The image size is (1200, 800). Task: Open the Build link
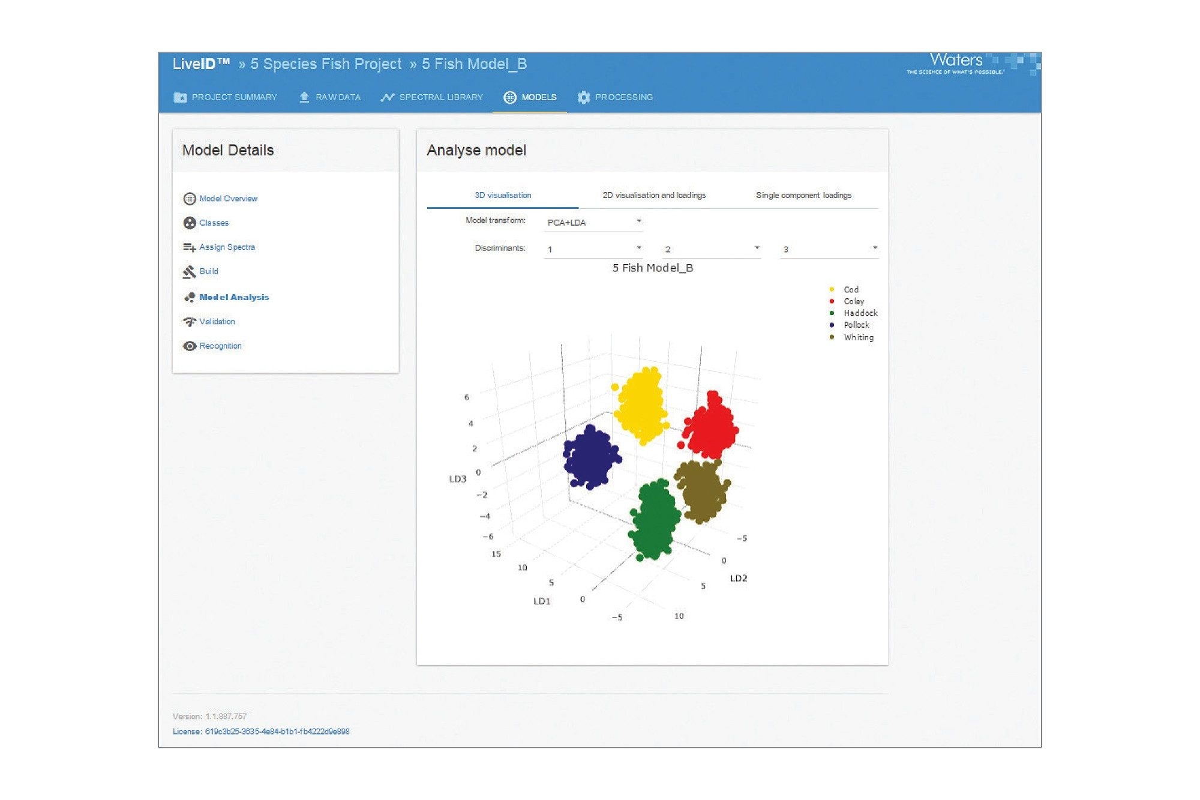(x=209, y=271)
